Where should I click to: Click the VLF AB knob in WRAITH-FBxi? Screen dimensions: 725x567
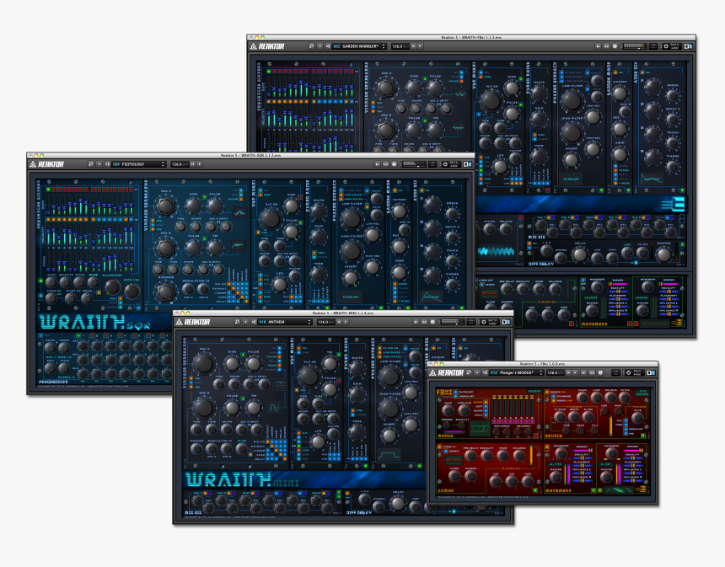(491, 100)
